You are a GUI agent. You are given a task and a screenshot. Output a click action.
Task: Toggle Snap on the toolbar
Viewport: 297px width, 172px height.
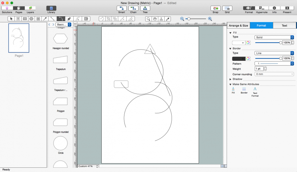tap(215, 8)
